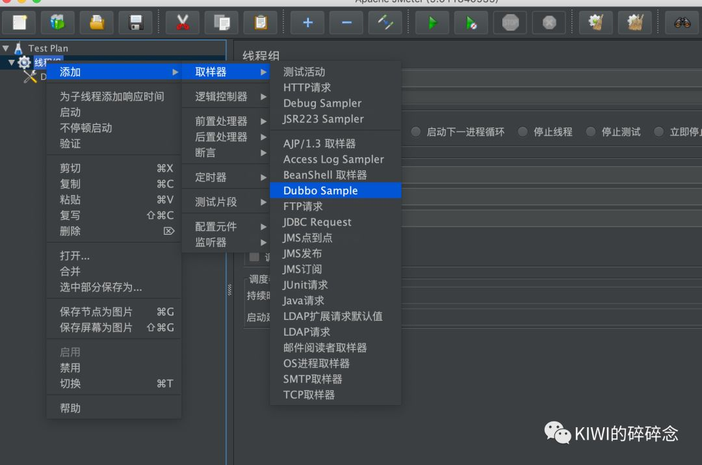Screen dimensions: 702x465
Task: Click the Shutdown test icon
Action: (x=549, y=22)
